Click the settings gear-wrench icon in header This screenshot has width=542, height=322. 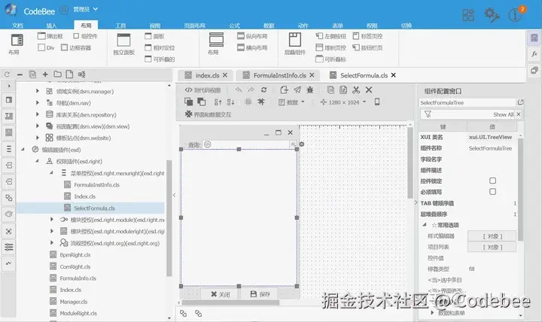click(492, 15)
